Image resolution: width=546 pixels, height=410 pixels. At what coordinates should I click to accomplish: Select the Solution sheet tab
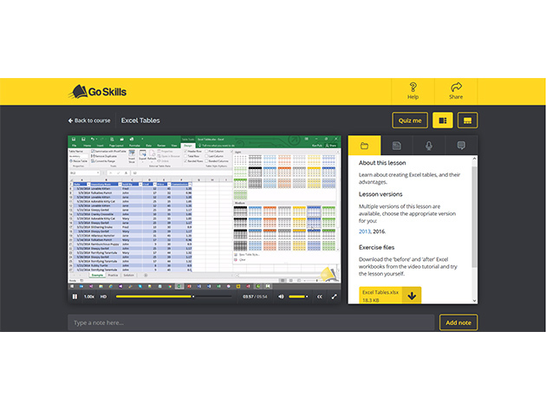128,275
